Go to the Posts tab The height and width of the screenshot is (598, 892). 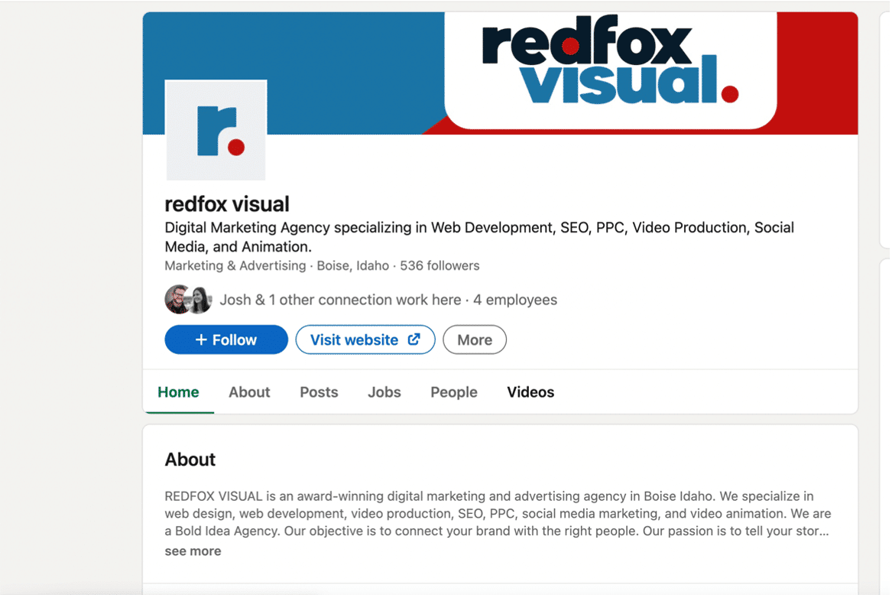(x=319, y=392)
